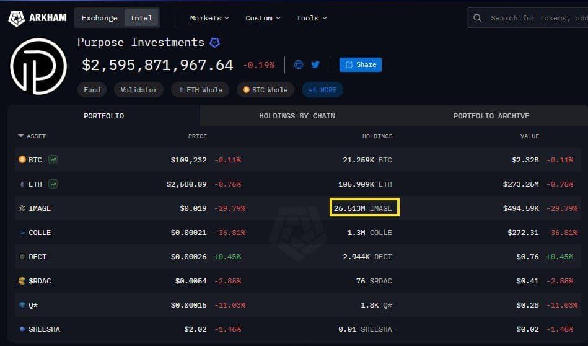Select the PORTFOLIO tab

(x=104, y=116)
